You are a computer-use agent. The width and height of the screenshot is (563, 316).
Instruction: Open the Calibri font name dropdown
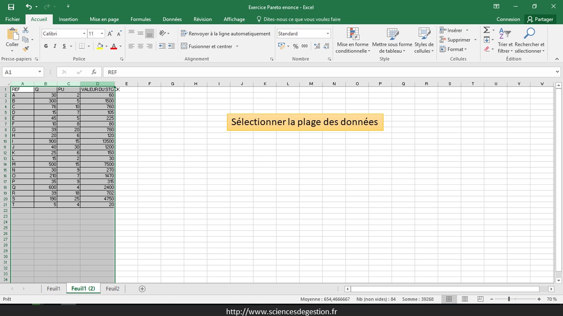click(x=84, y=34)
